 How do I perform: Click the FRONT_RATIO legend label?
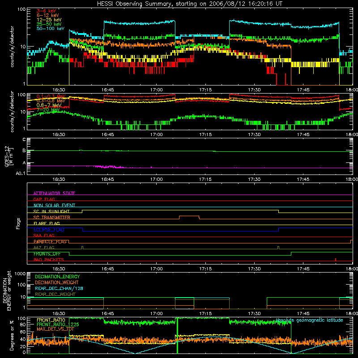51,320
